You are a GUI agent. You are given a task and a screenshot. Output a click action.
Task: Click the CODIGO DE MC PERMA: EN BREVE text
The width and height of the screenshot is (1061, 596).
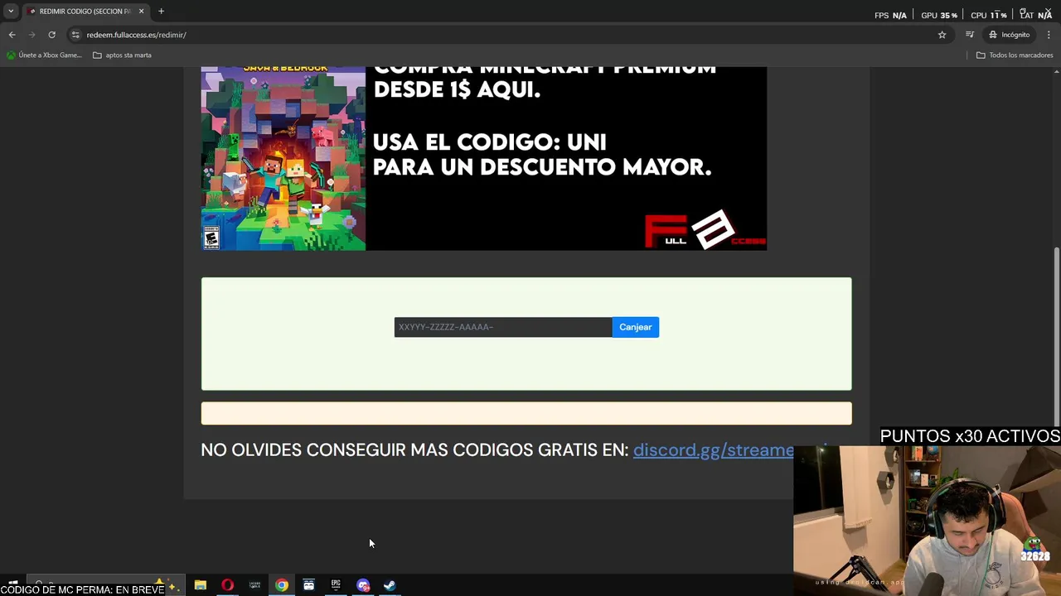point(82,589)
